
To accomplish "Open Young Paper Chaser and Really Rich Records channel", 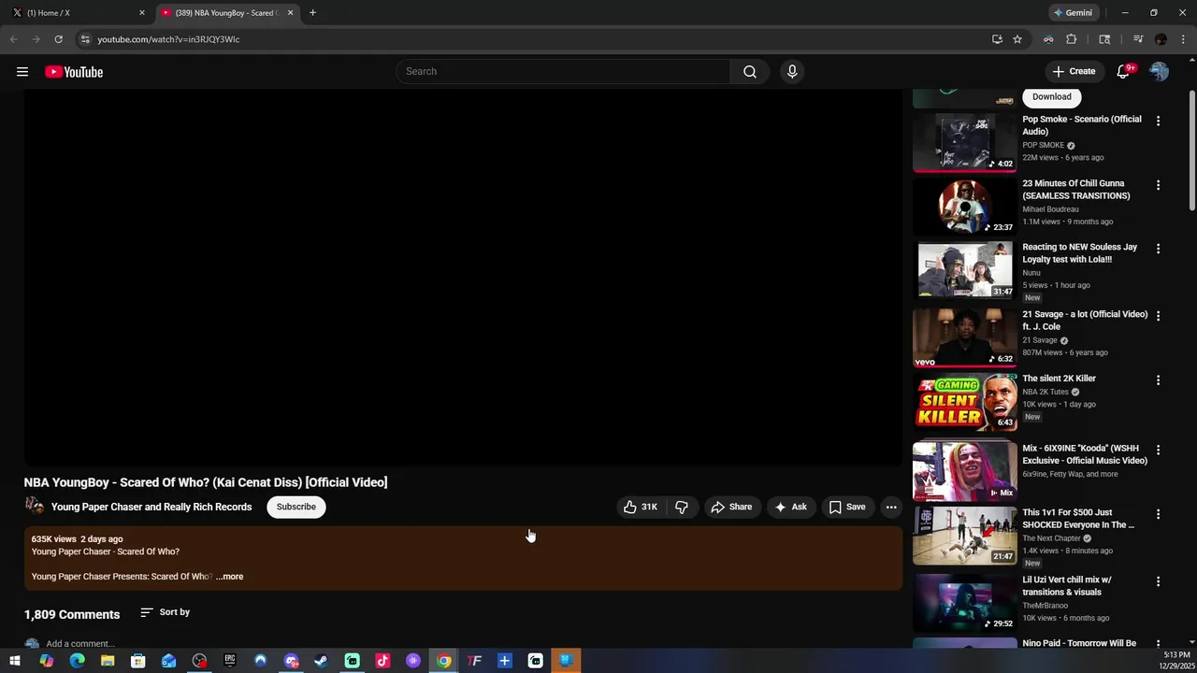I will pyautogui.click(x=151, y=507).
